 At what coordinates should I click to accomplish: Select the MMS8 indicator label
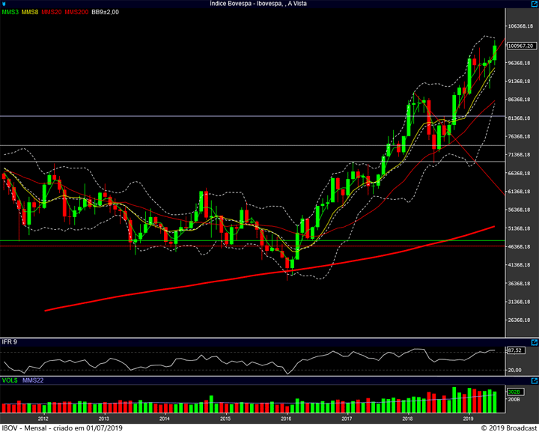(31, 12)
